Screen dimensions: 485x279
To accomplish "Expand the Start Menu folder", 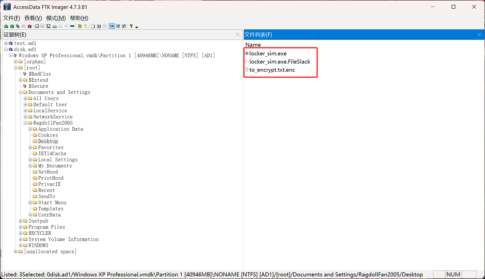I will [30, 203].
